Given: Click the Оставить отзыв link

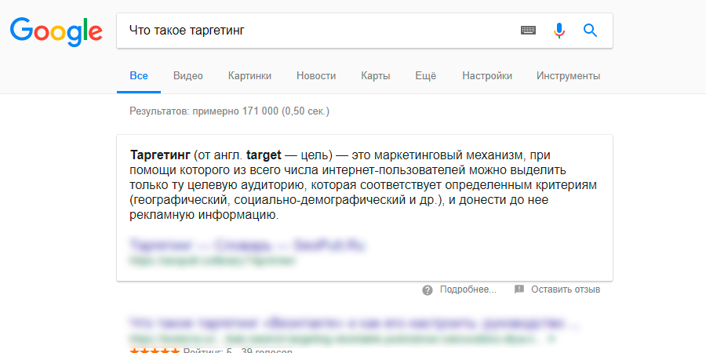Looking at the screenshot, I should pyautogui.click(x=565, y=289).
